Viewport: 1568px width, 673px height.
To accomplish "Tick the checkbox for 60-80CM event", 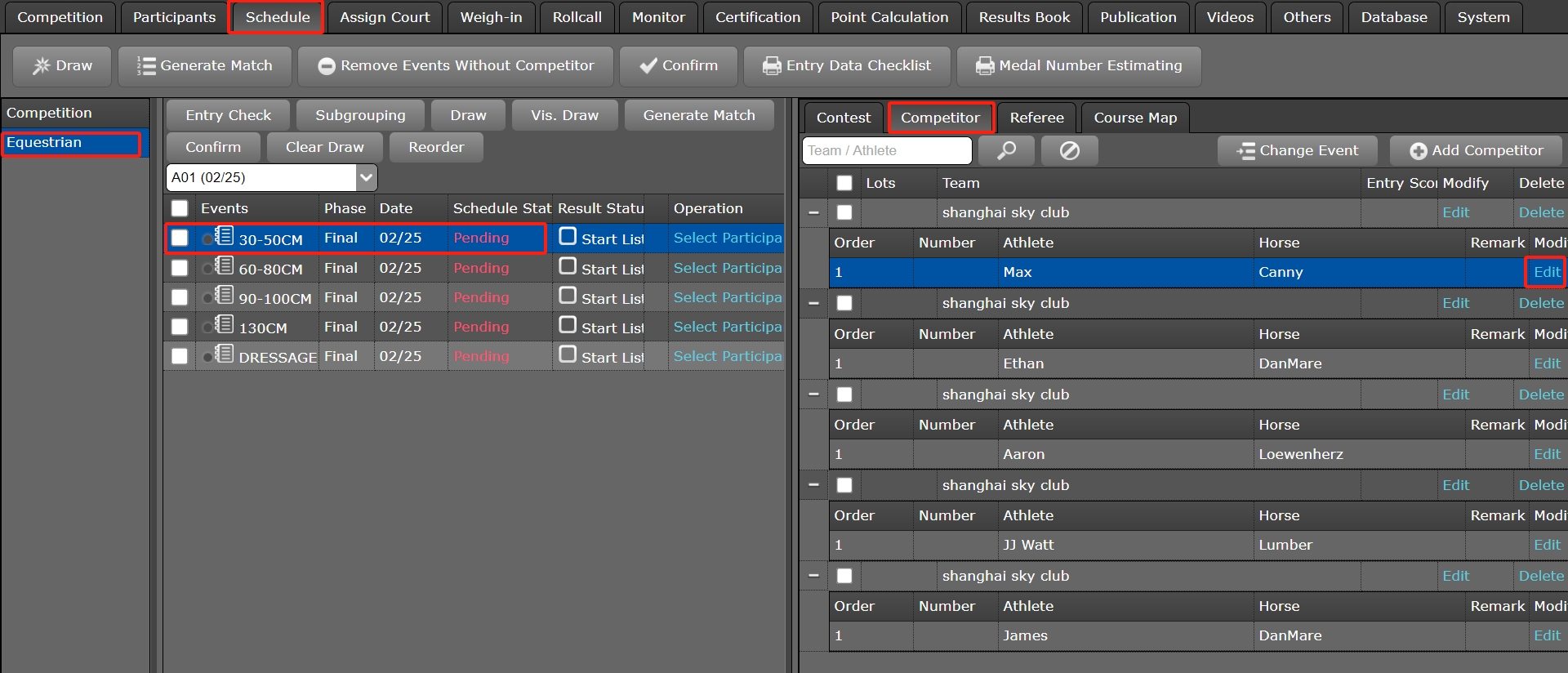I will (180, 268).
